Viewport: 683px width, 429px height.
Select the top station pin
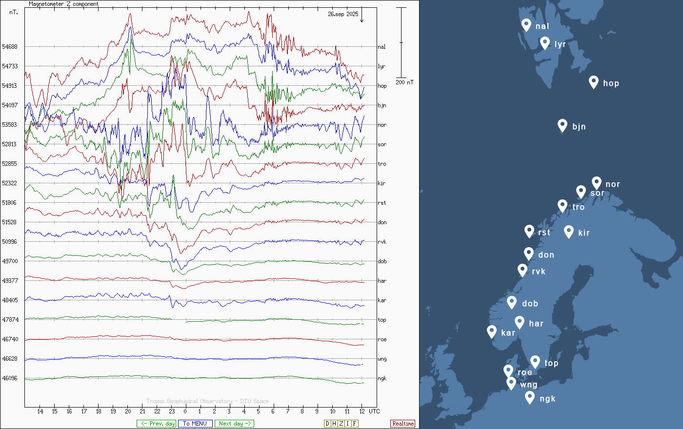pyautogui.click(x=535, y=362)
